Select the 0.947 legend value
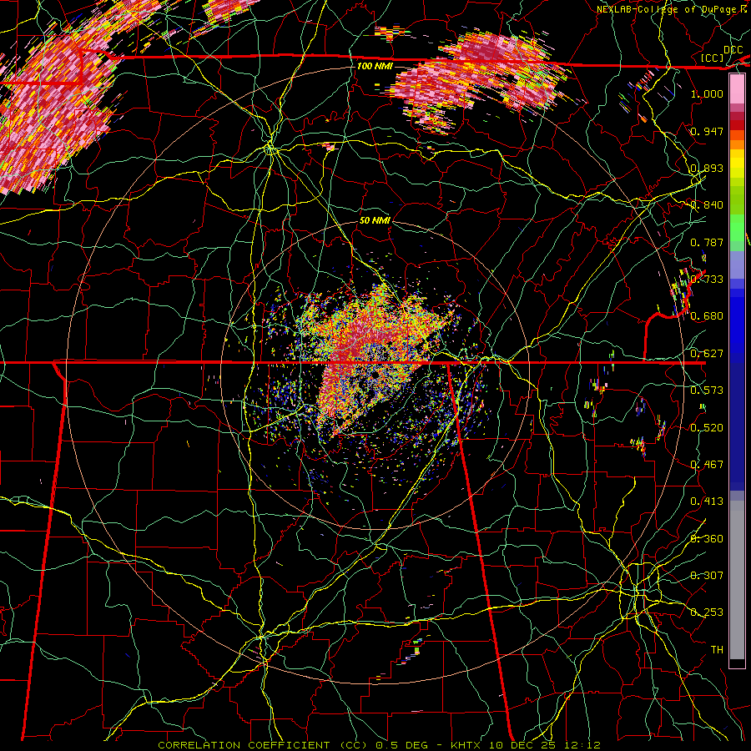The width and height of the screenshot is (751, 751). (707, 131)
